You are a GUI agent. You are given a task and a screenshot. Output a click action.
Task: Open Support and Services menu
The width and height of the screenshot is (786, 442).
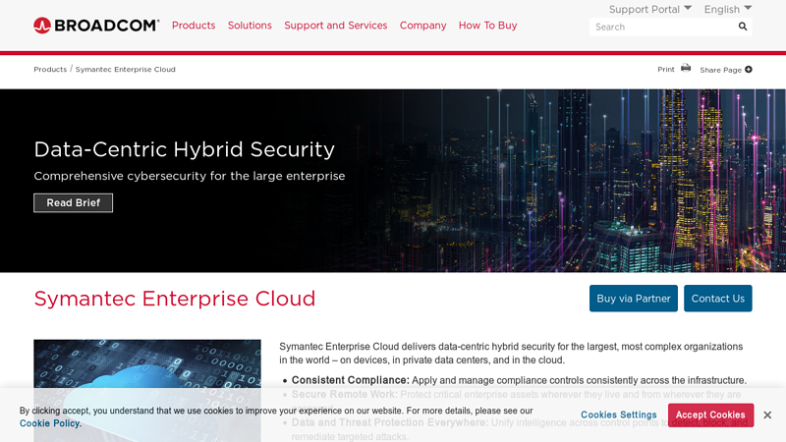click(335, 26)
